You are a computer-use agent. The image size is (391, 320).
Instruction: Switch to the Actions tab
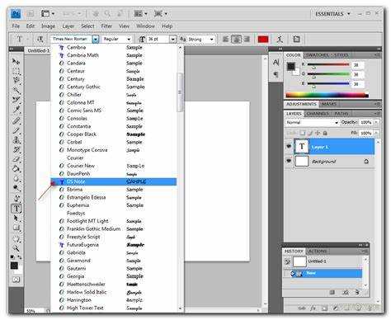[318, 251]
